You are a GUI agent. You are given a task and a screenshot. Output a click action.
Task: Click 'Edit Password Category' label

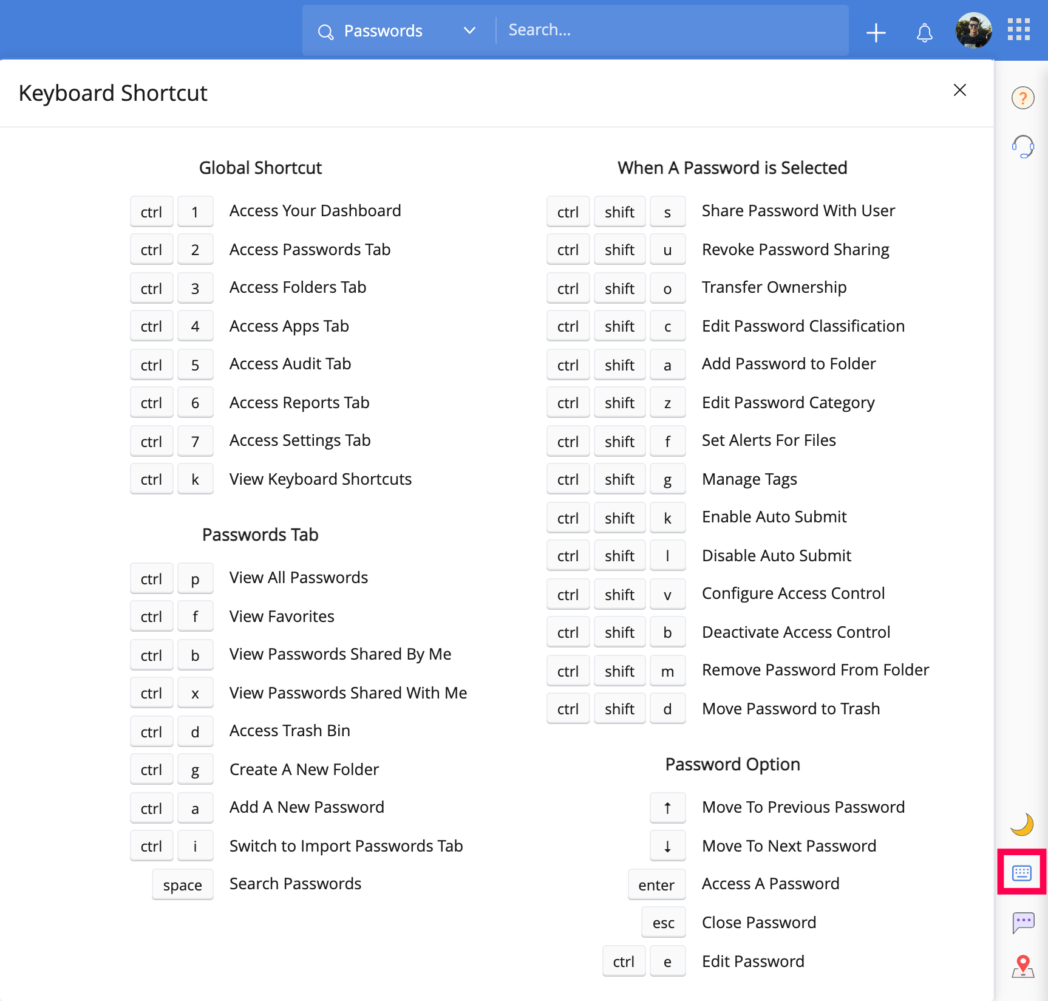[788, 403]
